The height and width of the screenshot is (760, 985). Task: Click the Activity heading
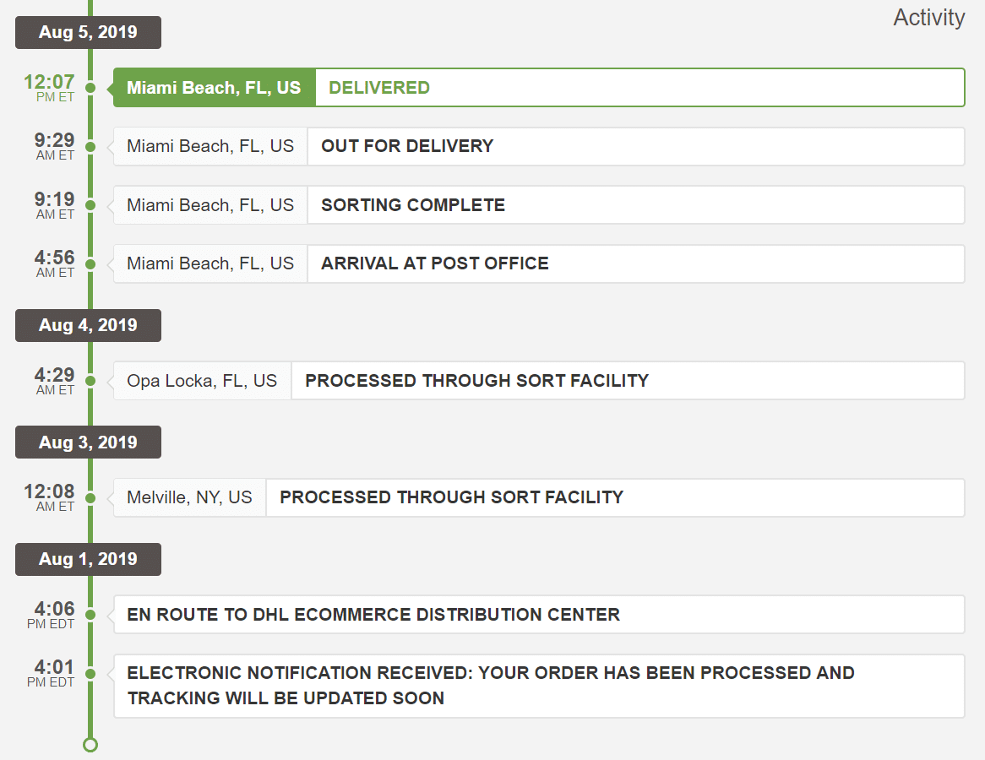click(x=928, y=18)
